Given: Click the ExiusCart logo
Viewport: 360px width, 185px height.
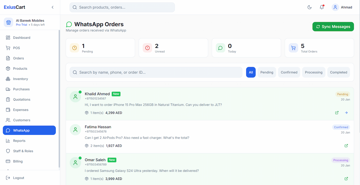Looking at the screenshot, I should pyautogui.click(x=14, y=7).
